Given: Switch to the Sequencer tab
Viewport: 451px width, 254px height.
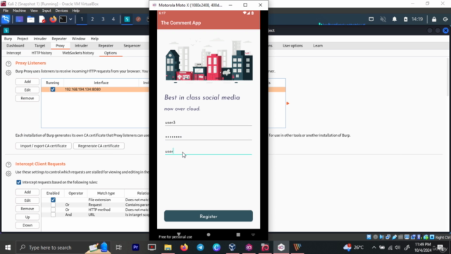Looking at the screenshot, I should click(x=132, y=46).
